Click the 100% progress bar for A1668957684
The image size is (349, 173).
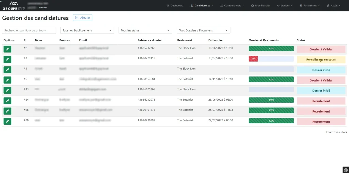click(x=271, y=80)
